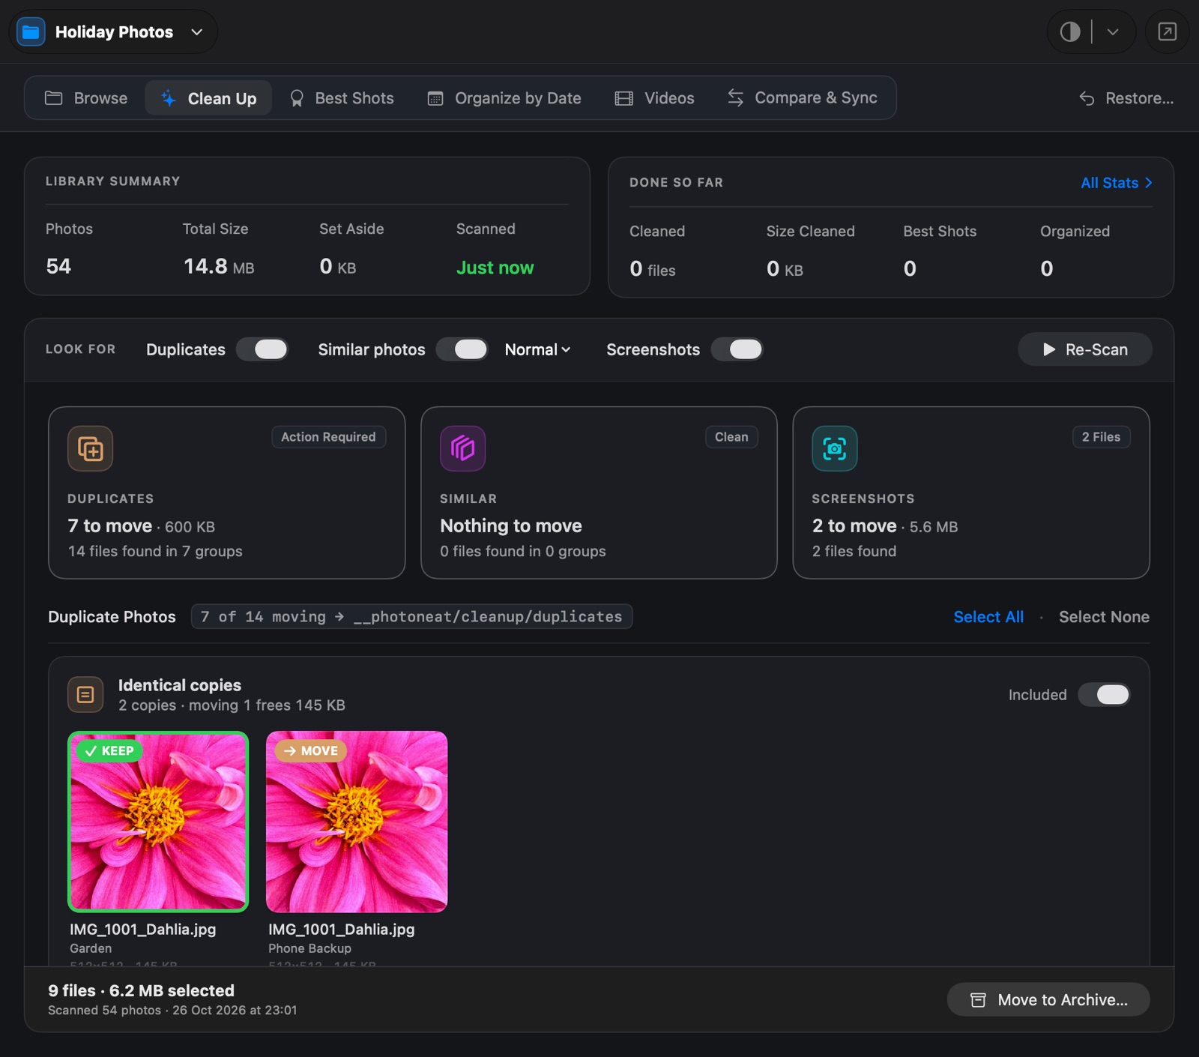Toggle the Similar photos switch
Viewport: 1199px width, 1057px height.
pyautogui.click(x=462, y=349)
